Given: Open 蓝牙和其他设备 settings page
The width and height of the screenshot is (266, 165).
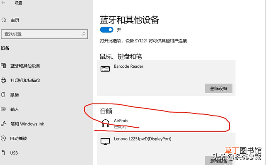Looking at the screenshot, I should pyautogui.click(x=25, y=66).
